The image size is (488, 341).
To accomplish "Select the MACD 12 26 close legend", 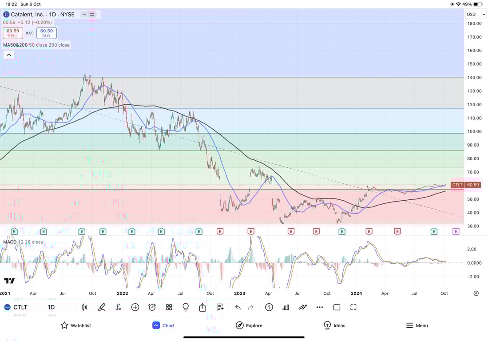I will tap(23, 242).
